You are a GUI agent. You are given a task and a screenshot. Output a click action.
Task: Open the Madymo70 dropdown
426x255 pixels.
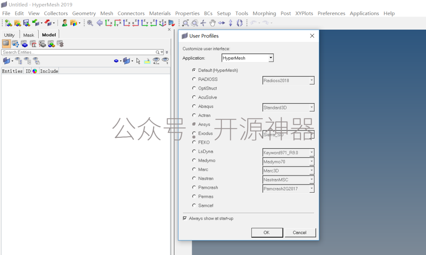tap(288, 161)
